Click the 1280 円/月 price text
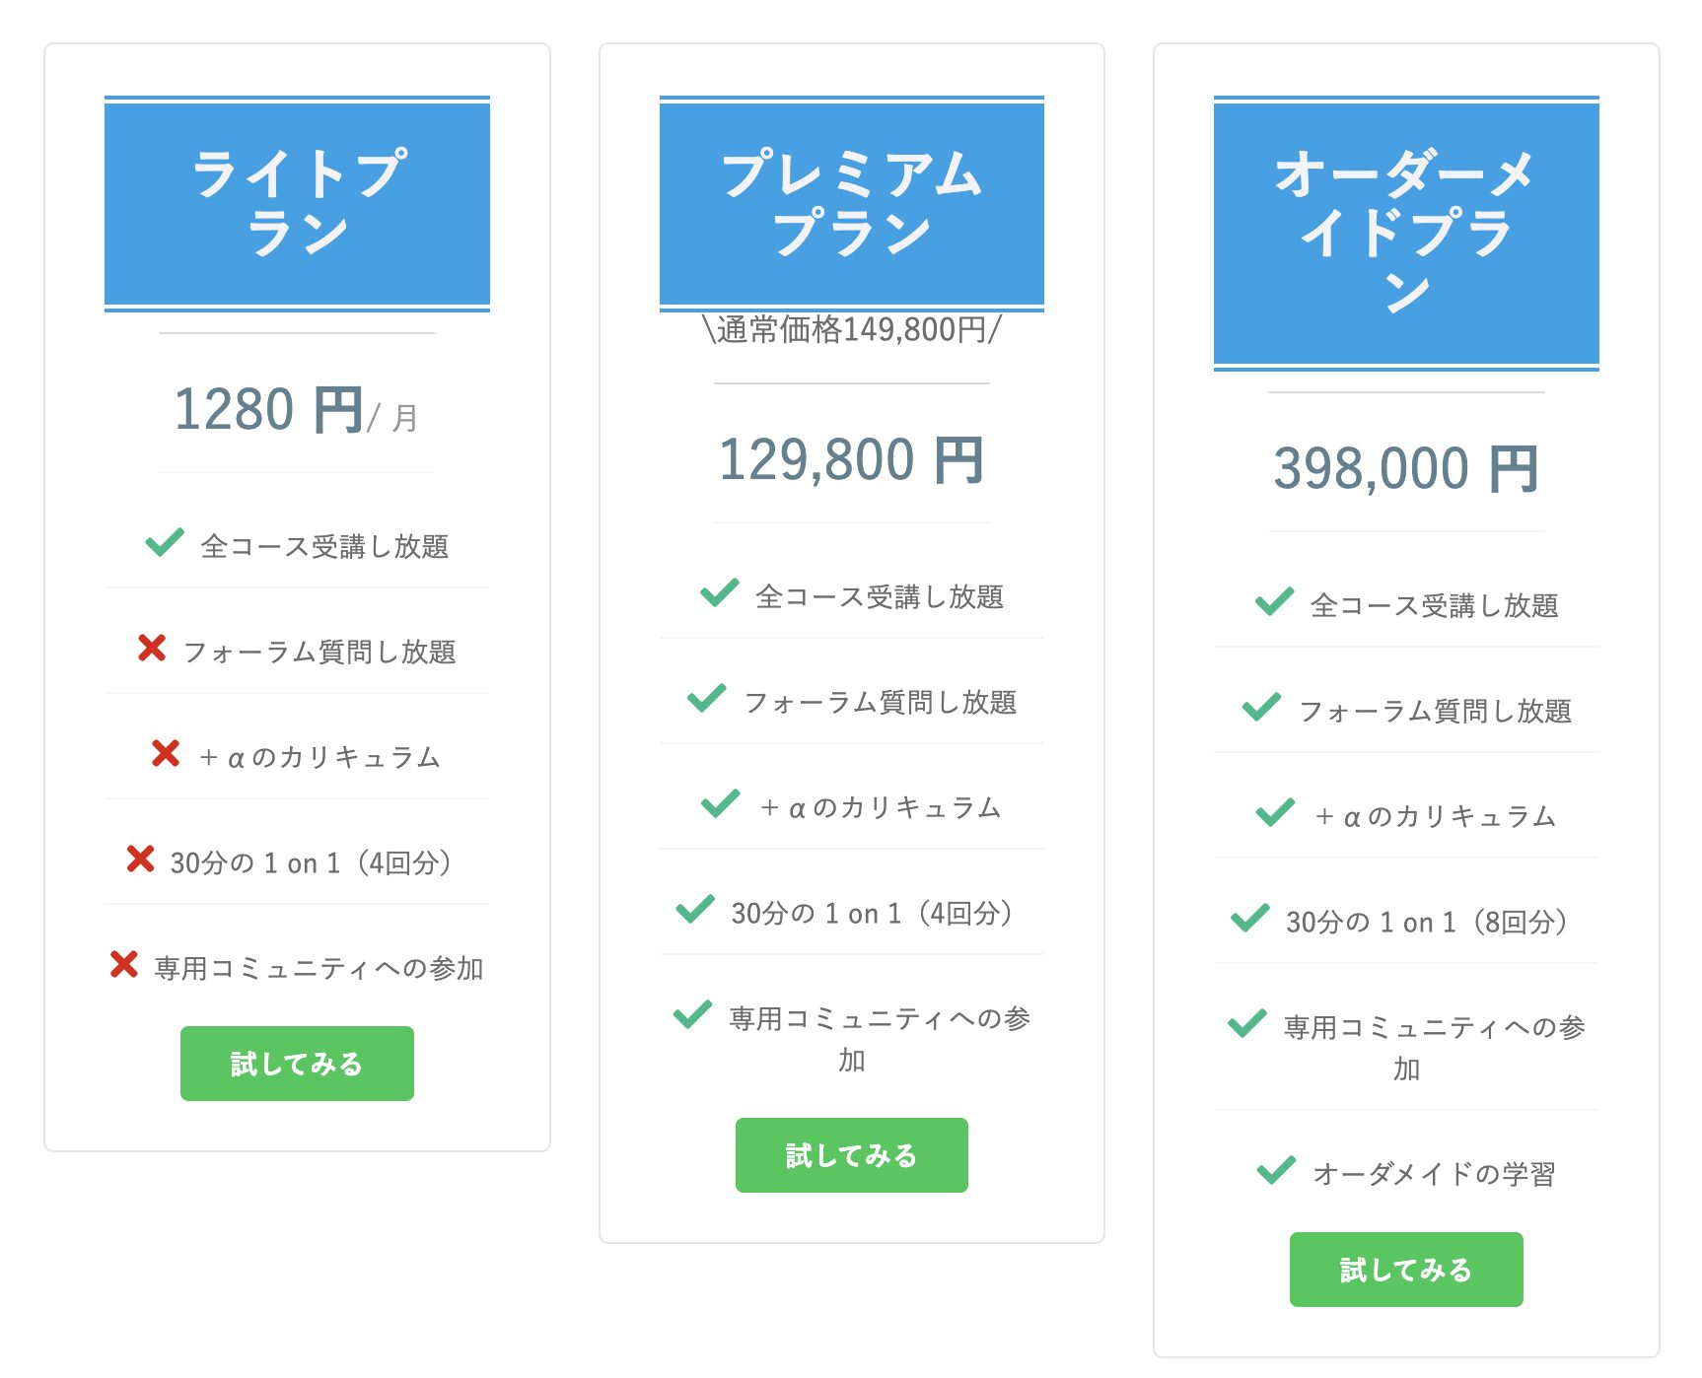 297,410
